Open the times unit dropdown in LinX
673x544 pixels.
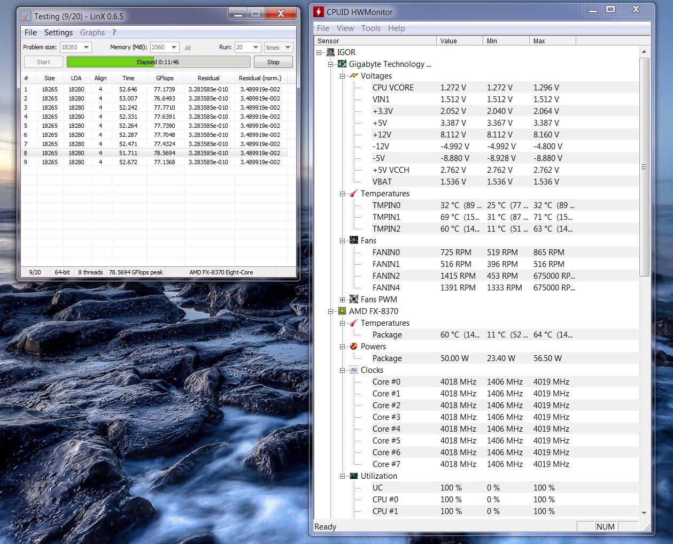click(x=288, y=48)
